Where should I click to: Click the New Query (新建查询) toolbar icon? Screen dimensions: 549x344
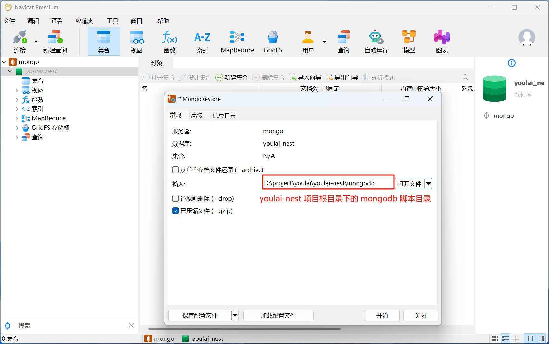click(x=55, y=42)
